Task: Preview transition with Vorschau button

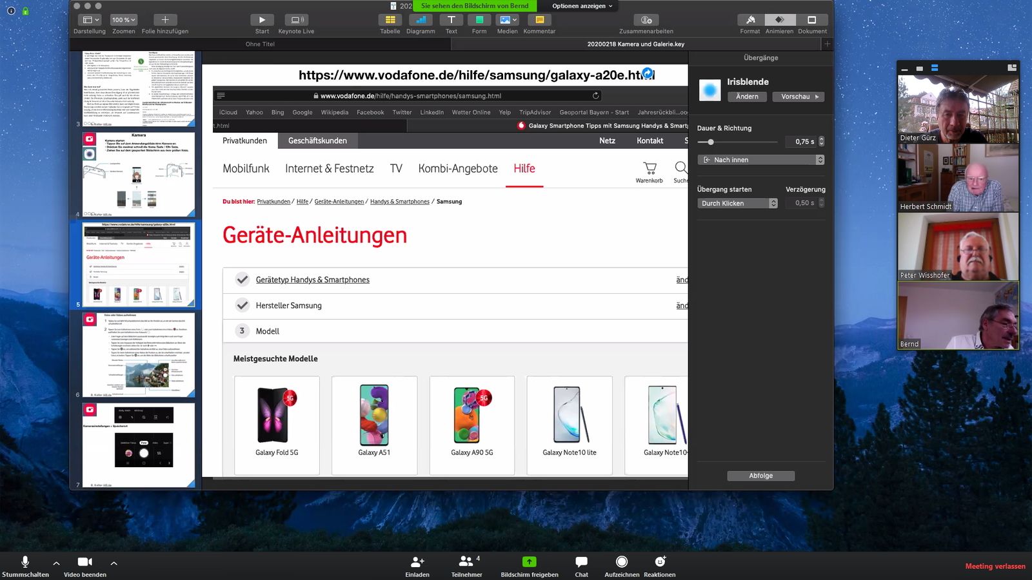Action: (799, 97)
